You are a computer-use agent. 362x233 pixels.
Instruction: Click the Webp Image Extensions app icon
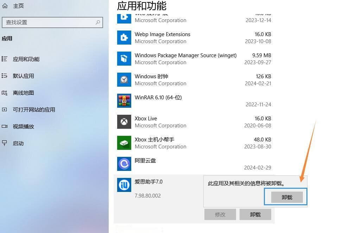pos(124,38)
